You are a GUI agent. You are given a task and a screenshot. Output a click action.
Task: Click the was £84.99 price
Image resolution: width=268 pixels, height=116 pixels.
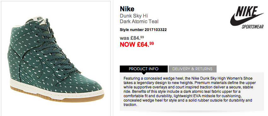[x=133, y=37]
